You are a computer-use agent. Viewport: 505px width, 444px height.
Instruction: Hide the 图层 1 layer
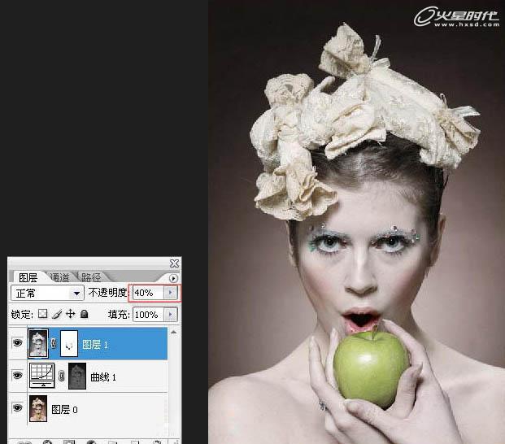coord(17,343)
